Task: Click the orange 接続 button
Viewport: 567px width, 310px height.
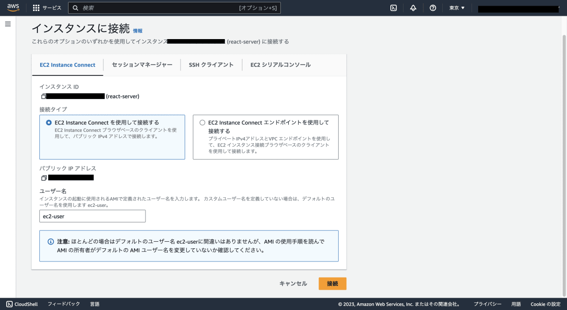Action: tap(333, 284)
